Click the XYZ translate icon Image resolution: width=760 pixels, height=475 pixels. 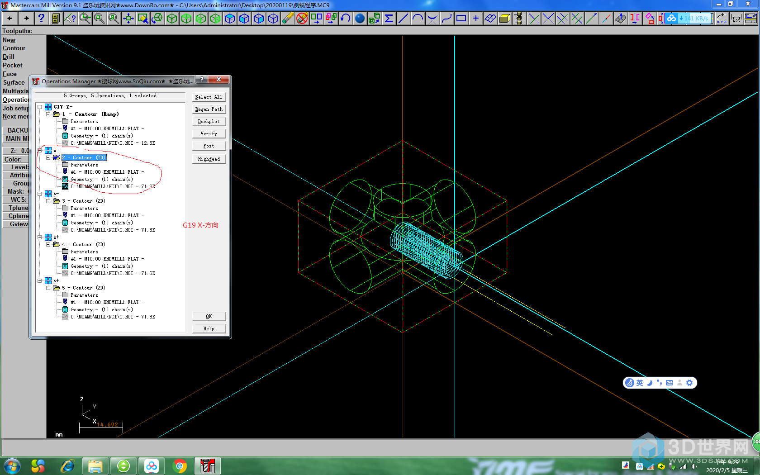pos(722,18)
